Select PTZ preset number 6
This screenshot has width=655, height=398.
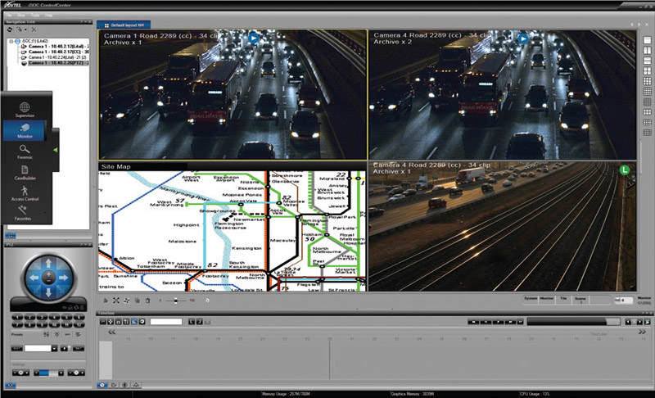[79, 318]
